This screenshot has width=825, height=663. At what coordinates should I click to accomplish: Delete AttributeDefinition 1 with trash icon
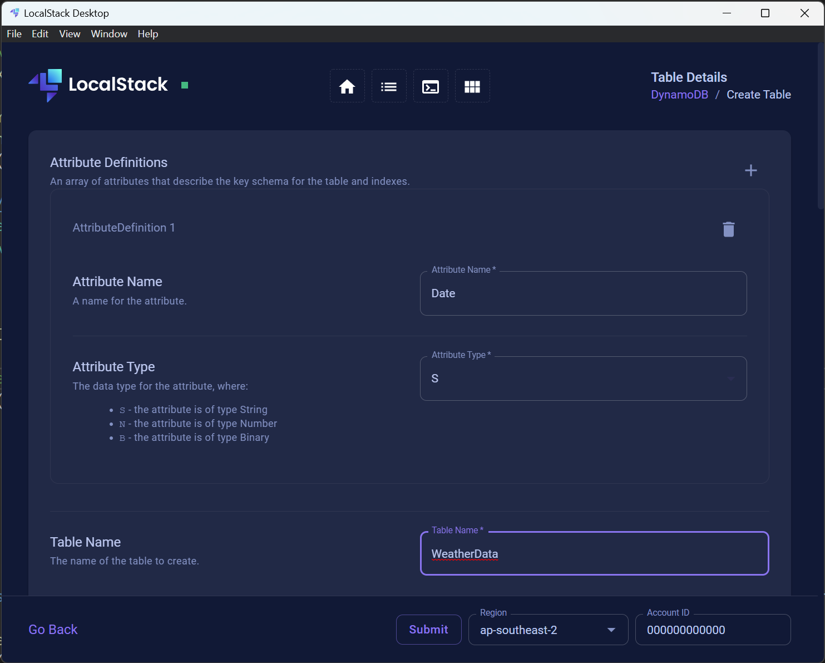coord(729,229)
